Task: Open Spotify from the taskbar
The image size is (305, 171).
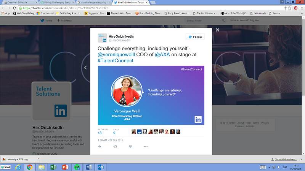Action: point(77,167)
